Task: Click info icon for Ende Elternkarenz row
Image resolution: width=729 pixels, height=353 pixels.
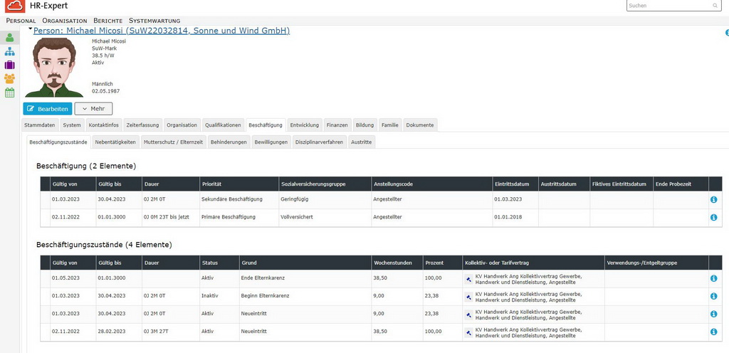Action: click(x=713, y=279)
